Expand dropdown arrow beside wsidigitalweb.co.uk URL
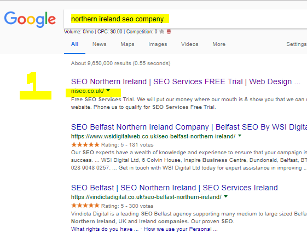 point(240,136)
